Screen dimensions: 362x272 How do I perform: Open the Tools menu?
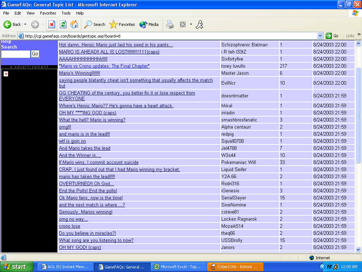[x=66, y=13]
